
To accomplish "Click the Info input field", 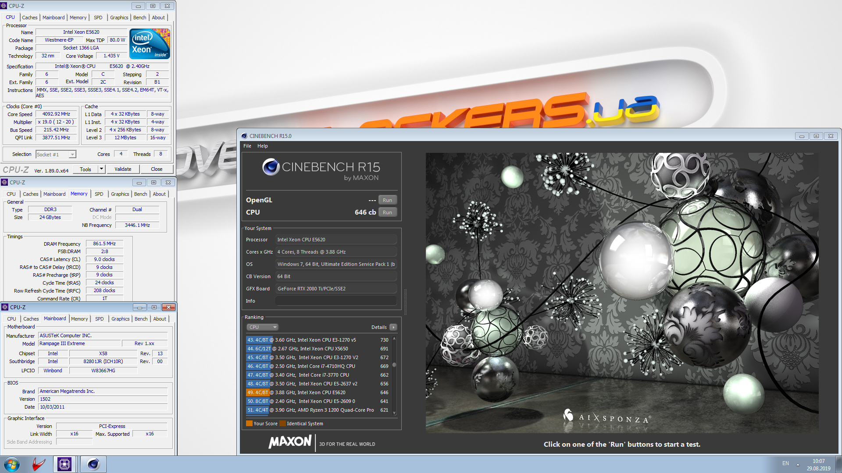I will point(336,301).
